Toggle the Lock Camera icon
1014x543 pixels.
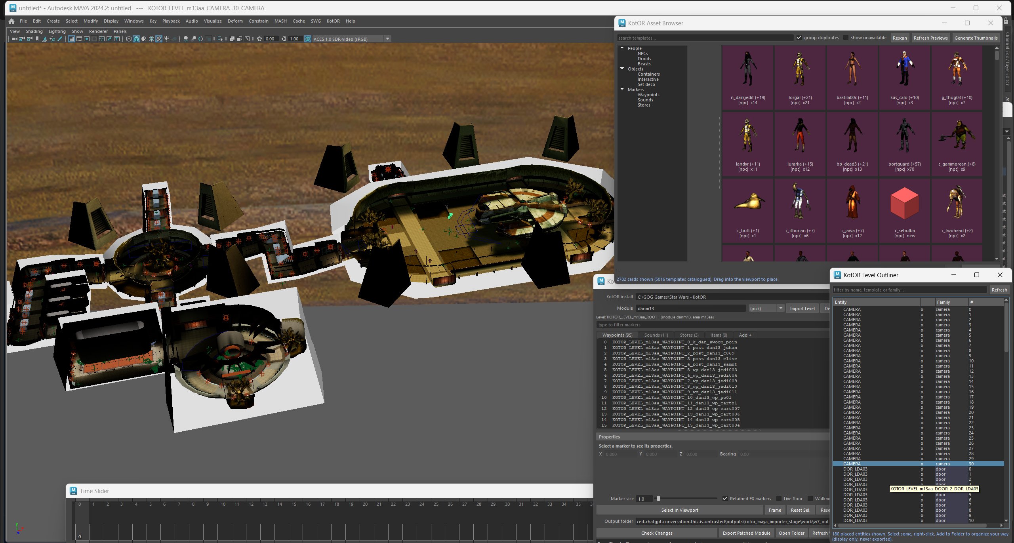(22, 39)
